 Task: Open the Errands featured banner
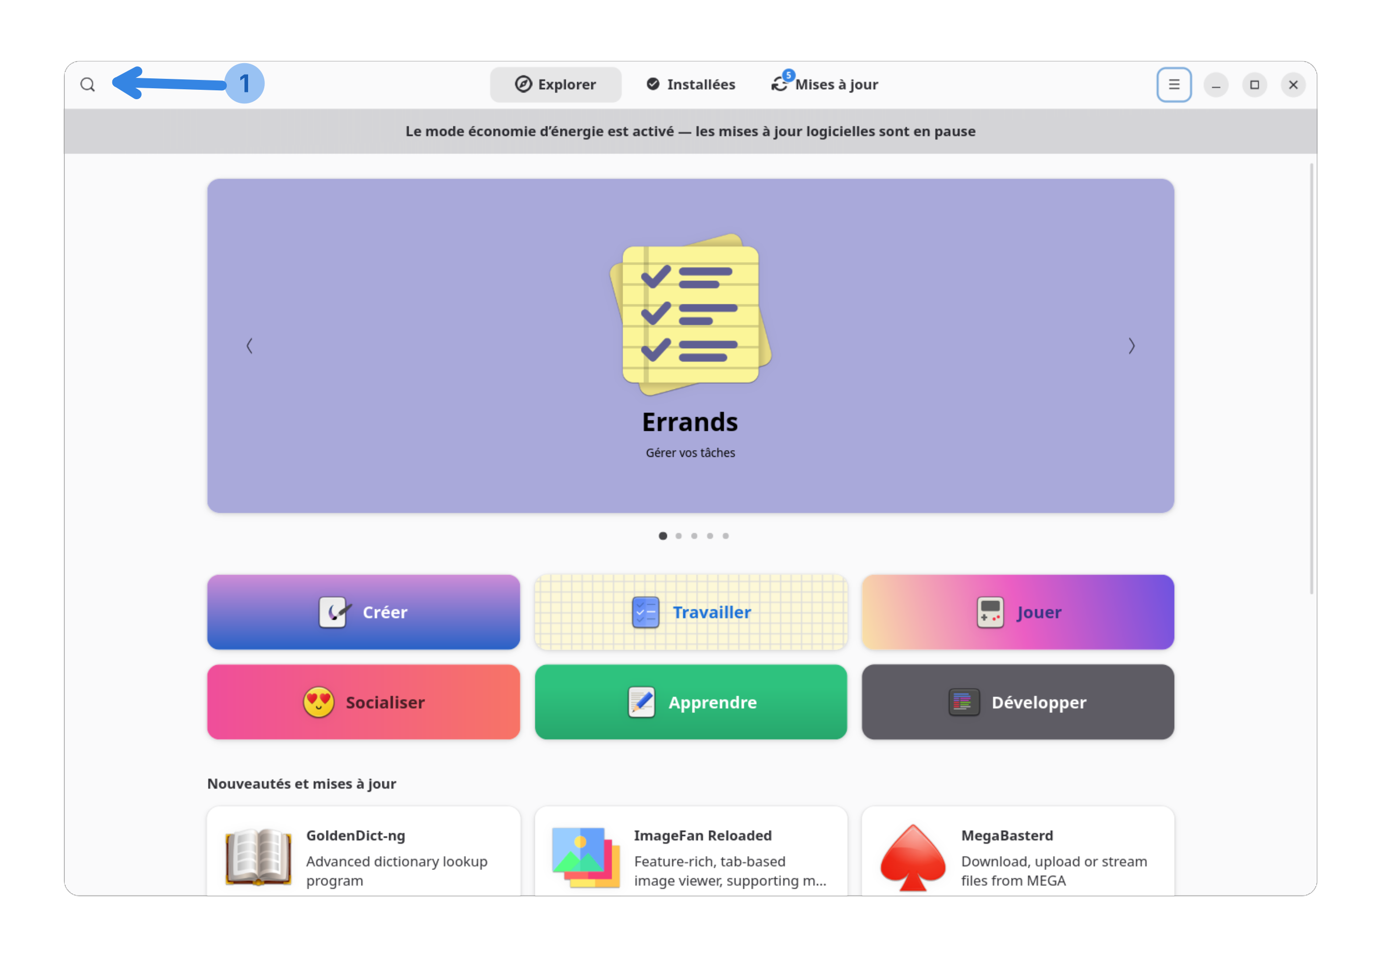(690, 346)
